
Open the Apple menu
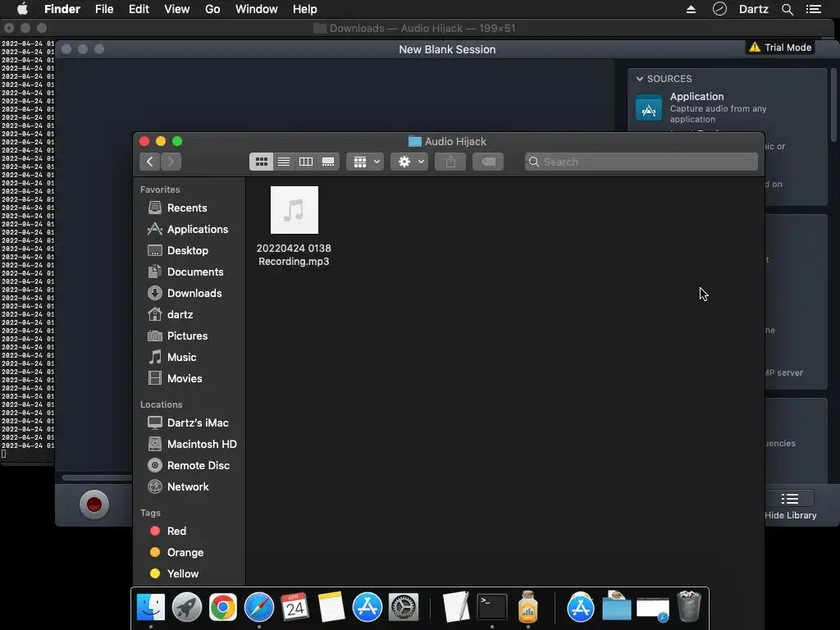pyautogui.click(x=22, y=9)
